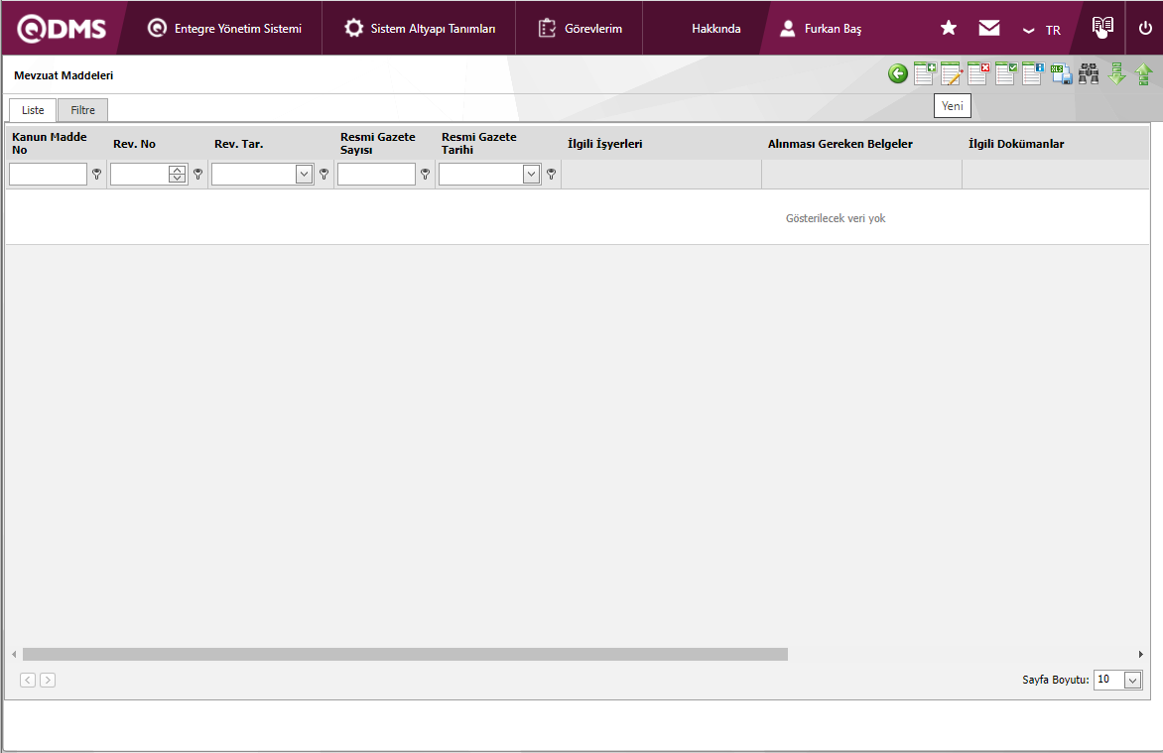This screenshot has height=753, width=1163.
Task: Click the green down arrow import icon
Action: (x=1116, y=73)
